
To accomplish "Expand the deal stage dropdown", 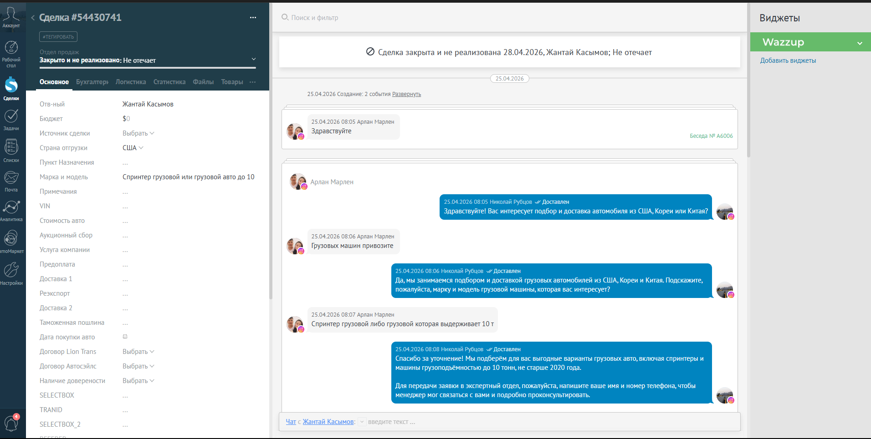I will click(254, 59).
